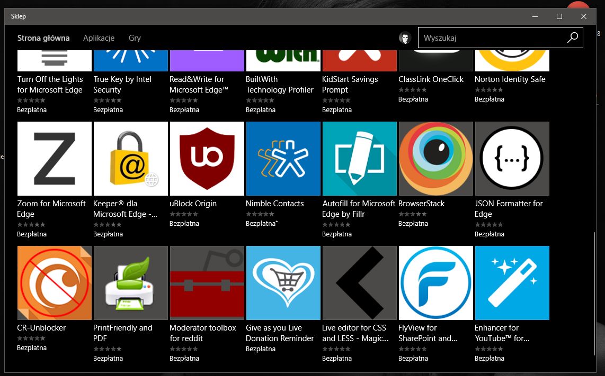Open the Moderator toolbox red toolbox icon

pyautogui.click(x=207, y=283)
